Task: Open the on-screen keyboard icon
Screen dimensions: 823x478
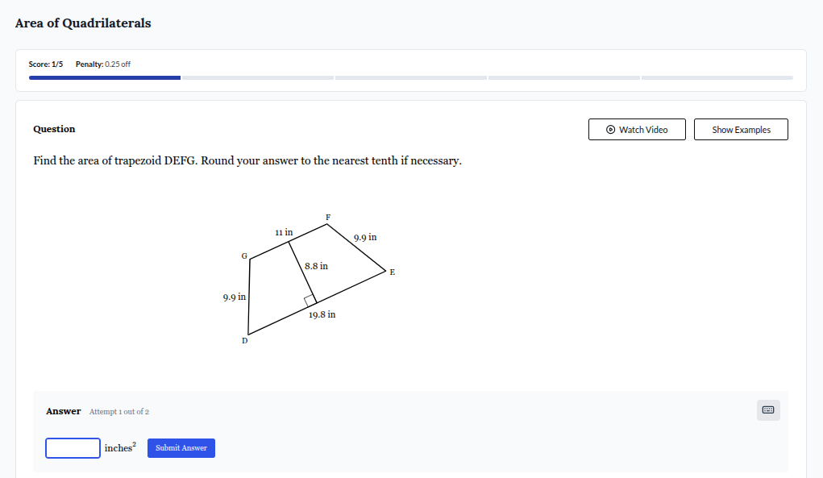Action: [767, 410]
